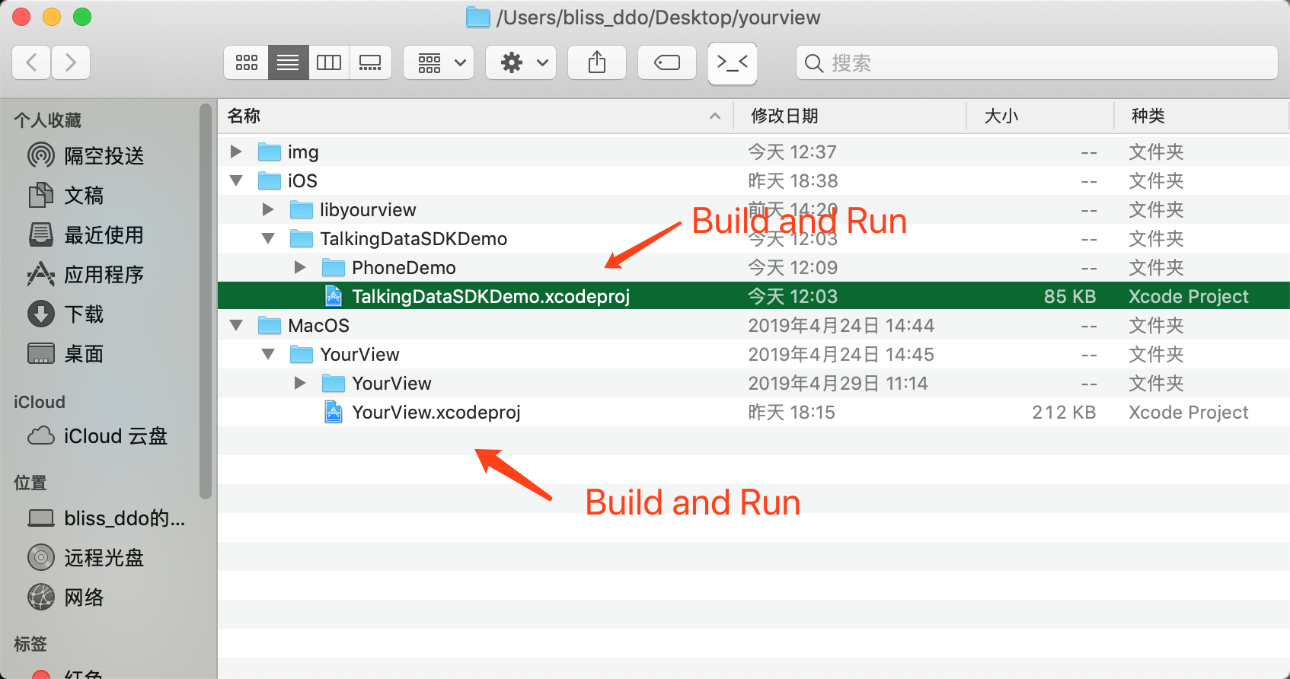Open 下载 downloads in sidebar
The width and height of the screenshot is (1290, 679).
pyautogui.click(x=84, y=314)
